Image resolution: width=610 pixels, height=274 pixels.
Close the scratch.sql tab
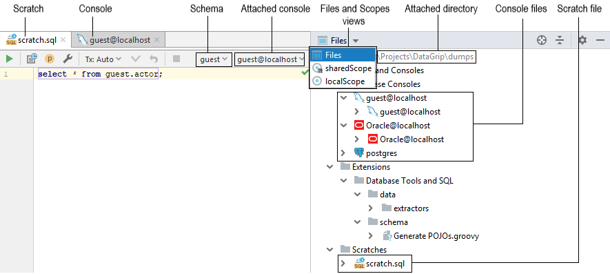[63, 40]
